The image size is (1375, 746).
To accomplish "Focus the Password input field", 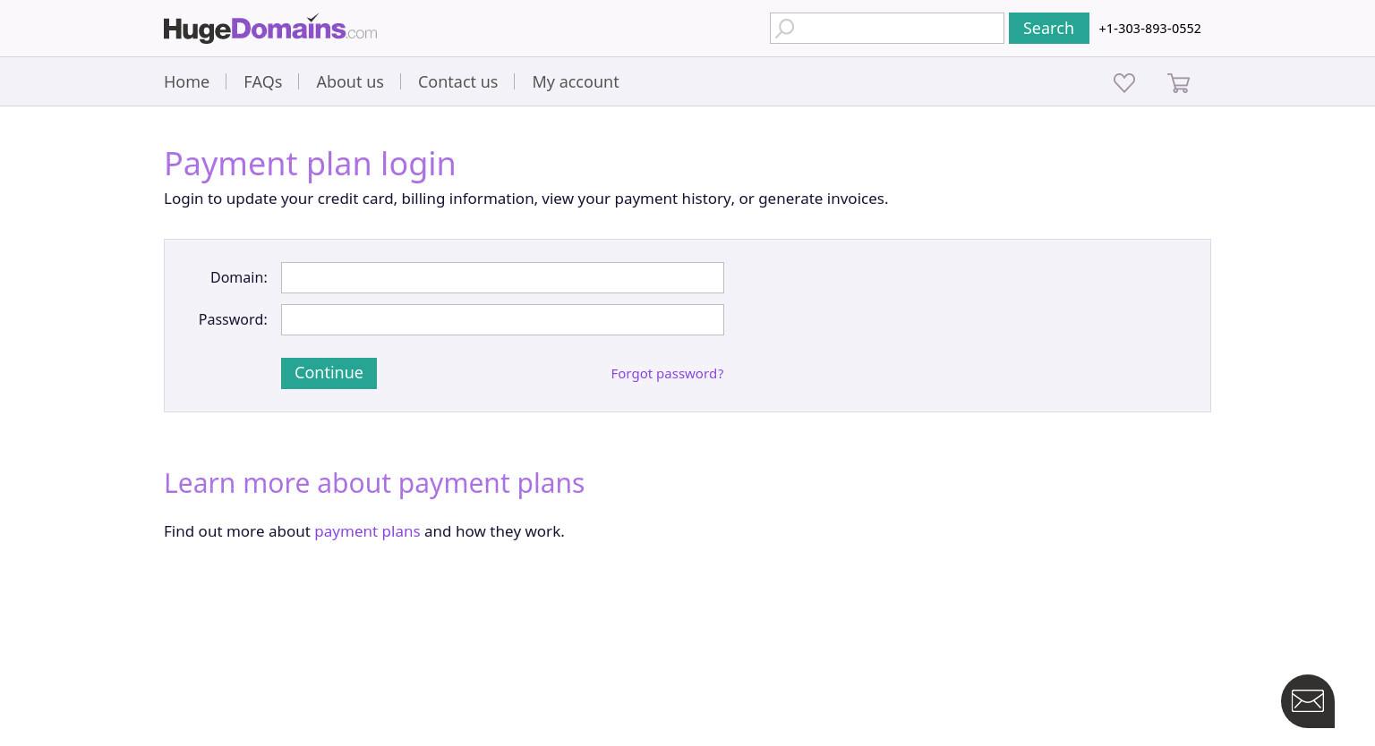I will pos(502,319).
